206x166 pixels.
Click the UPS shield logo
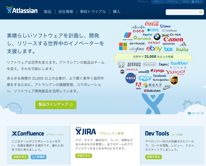174,80
